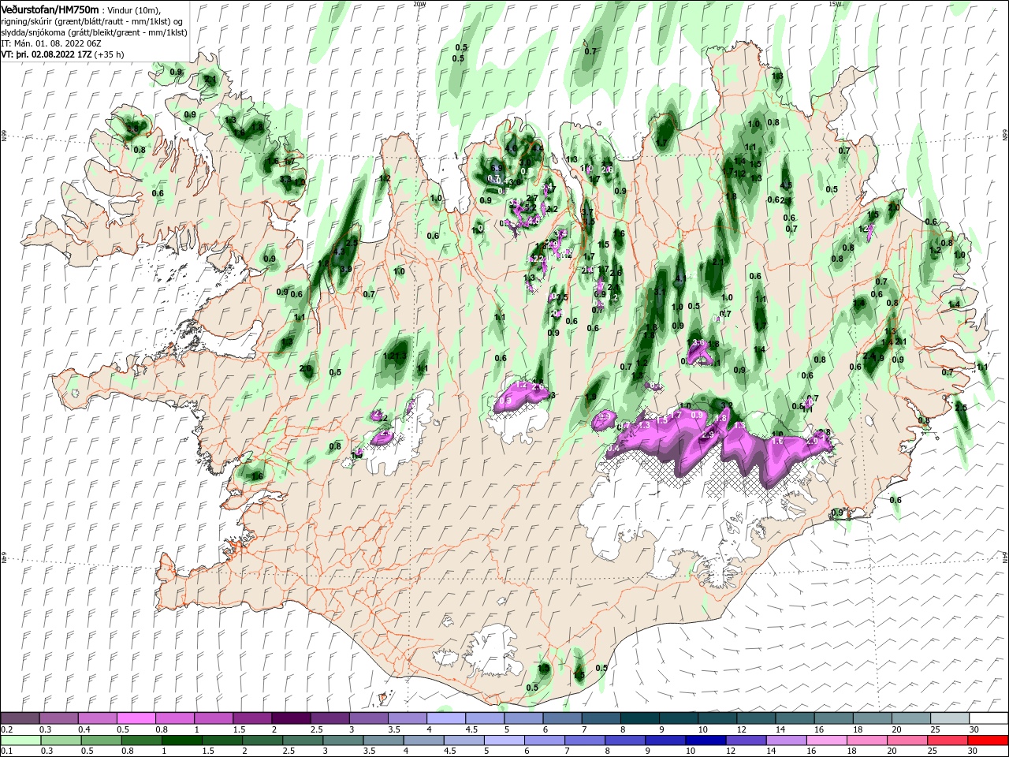This screenshot has width=1009, height=757.
Task: Click the '(+35 h)' forecast offset text
Action: click(x=110, y=54)
